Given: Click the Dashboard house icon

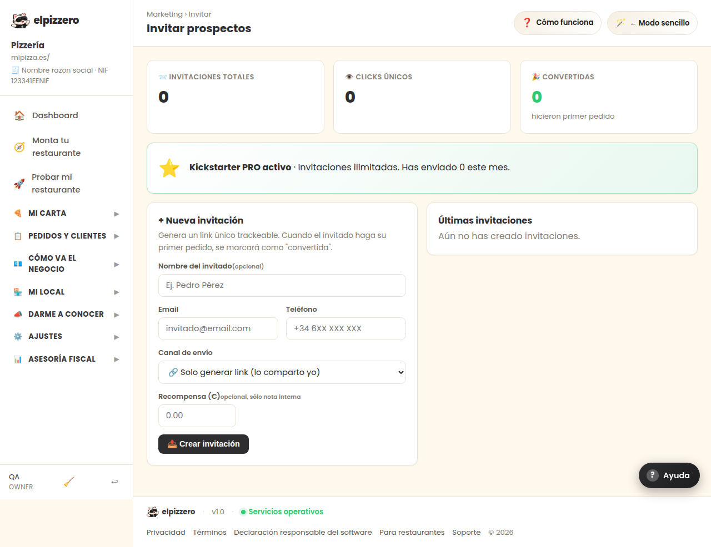Looking at the screenshot, I should pos(19,115).
